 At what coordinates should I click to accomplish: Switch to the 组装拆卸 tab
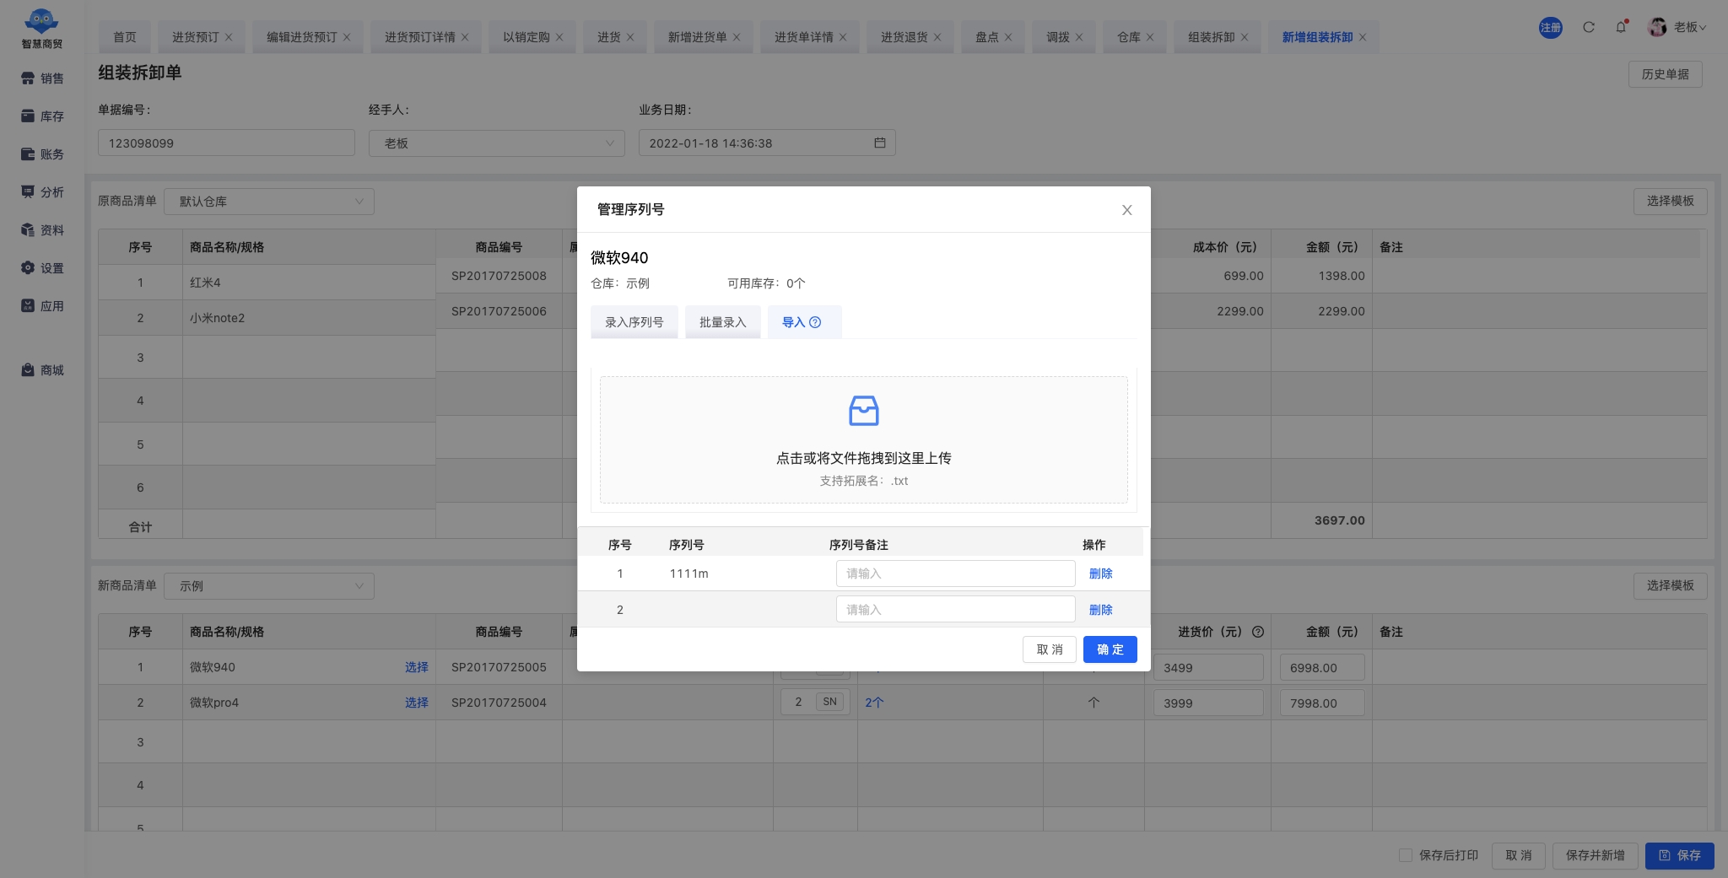[1211, 37]
